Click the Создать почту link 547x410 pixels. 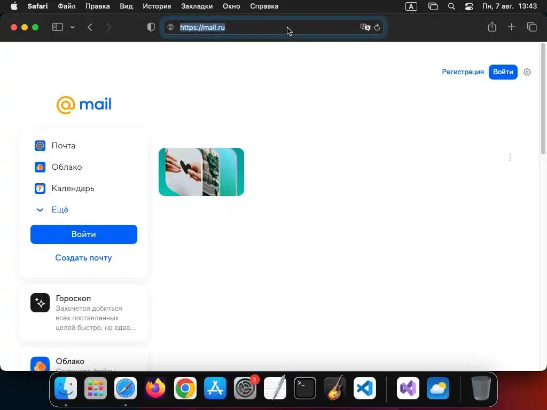83,258
